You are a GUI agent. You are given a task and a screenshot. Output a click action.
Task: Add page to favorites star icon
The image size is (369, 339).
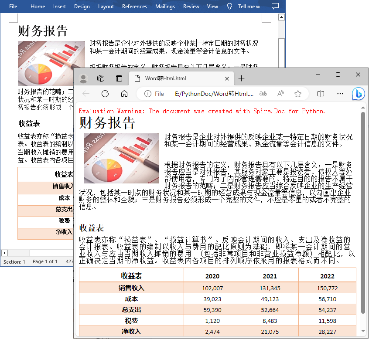click(x=298, y=94)
